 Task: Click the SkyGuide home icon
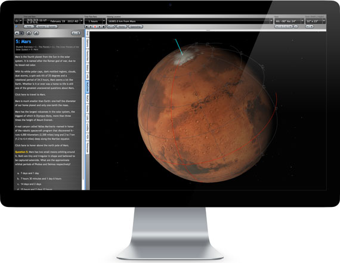[x=29, y=33]
